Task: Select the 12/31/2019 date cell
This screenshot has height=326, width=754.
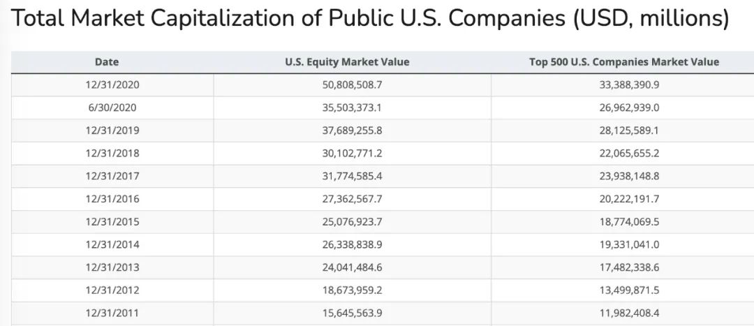Action: pyautogui.click(x=112, y=131)
